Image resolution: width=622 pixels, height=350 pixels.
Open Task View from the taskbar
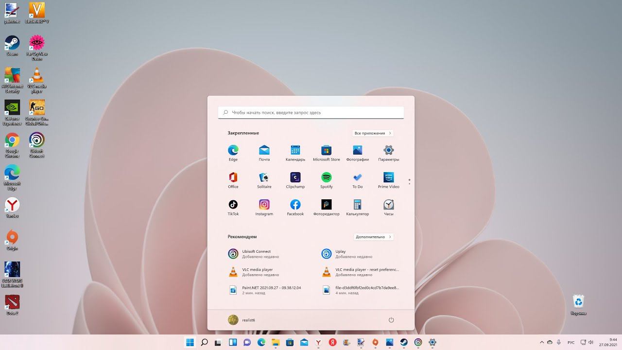218,342
